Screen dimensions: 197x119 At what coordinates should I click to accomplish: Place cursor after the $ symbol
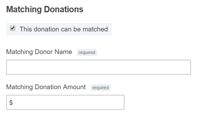point(14,102)
